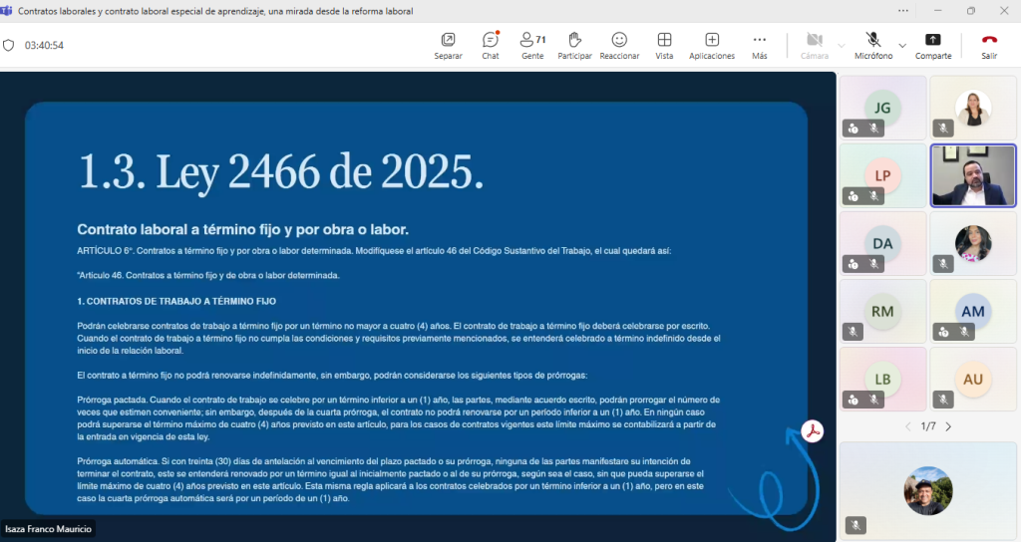The width and height of the screenshot is (1021, 542).
Task: Select the active speaker video thumbnail
Action: click(x=972, y=175)
